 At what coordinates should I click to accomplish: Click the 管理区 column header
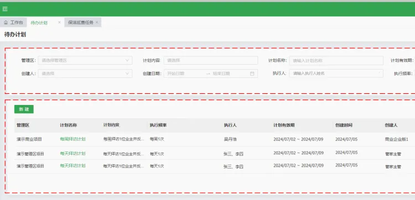[23, 125]
